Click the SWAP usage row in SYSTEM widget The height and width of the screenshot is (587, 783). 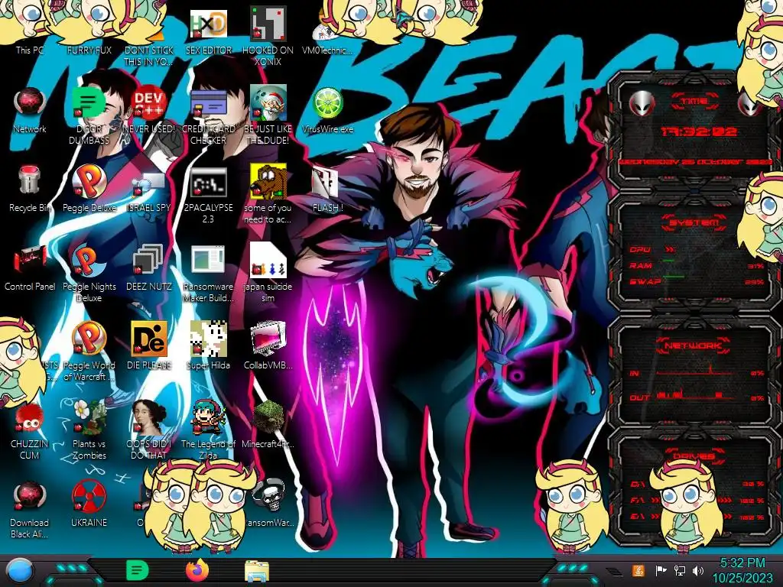point(697,281)
